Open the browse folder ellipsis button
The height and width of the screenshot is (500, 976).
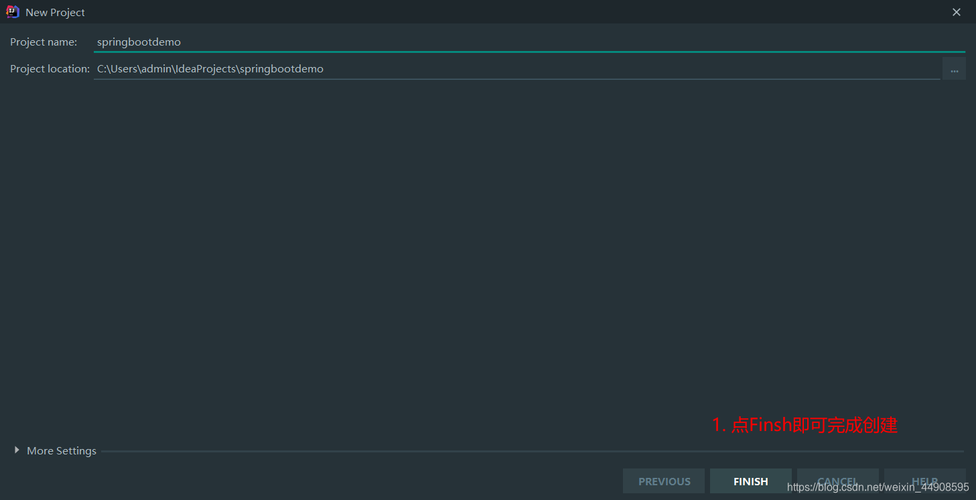pyautogui.click(x=954, y=68)
